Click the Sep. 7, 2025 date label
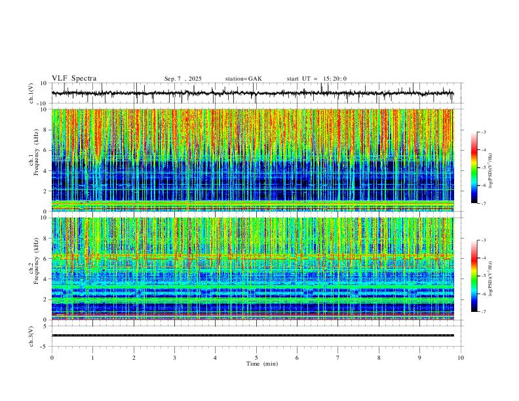519x401 pixels. tap(183, 79)
